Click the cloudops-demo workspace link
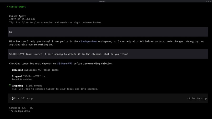The image size is (212, 119). point(88,42)
